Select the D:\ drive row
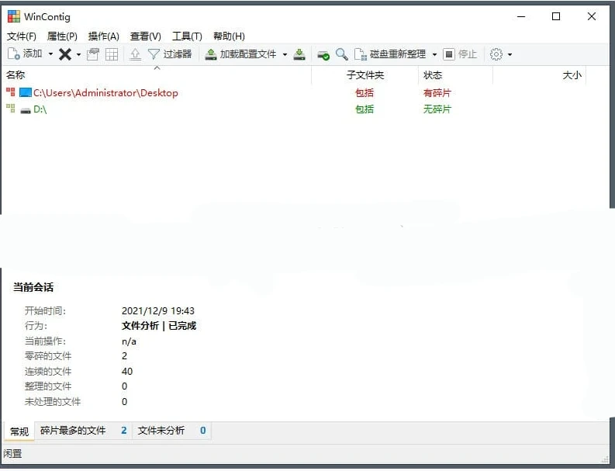615x471 pixels. (294, 109)
